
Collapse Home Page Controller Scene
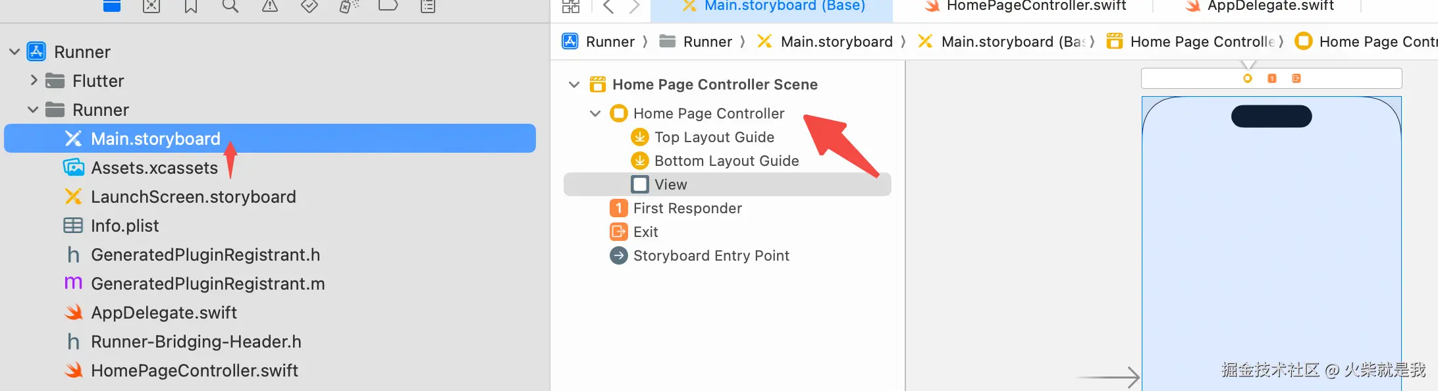574,84
